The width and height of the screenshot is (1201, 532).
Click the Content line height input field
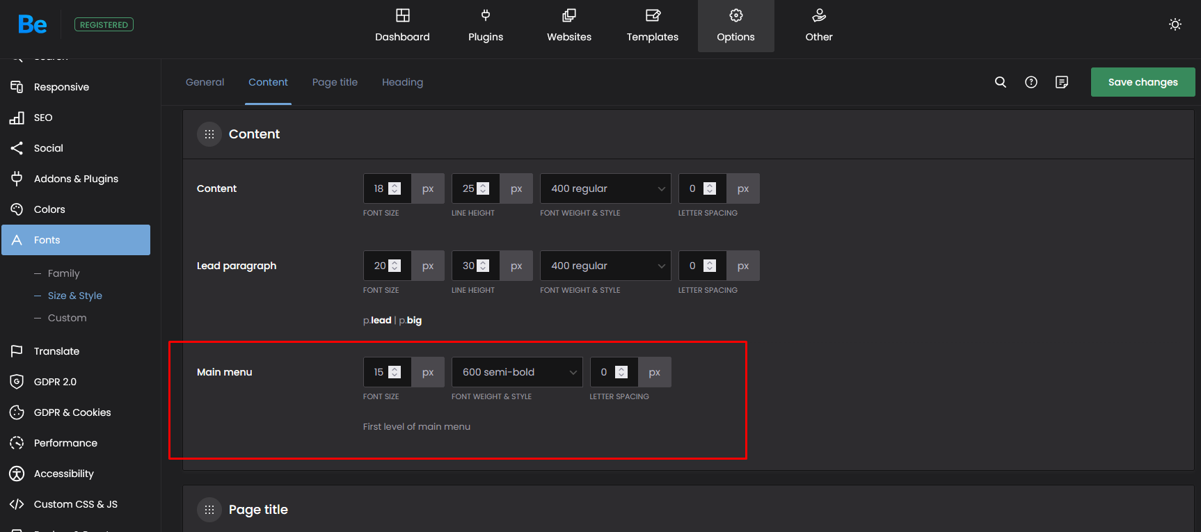coord(468,188)
